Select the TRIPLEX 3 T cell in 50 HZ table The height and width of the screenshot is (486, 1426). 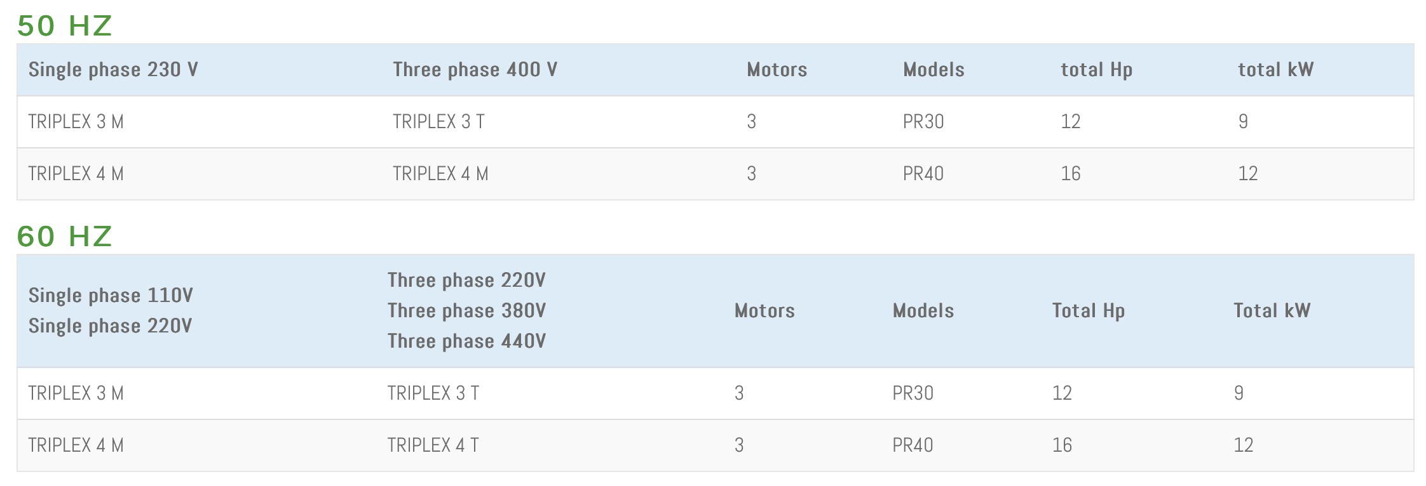(x=438, y=122)
